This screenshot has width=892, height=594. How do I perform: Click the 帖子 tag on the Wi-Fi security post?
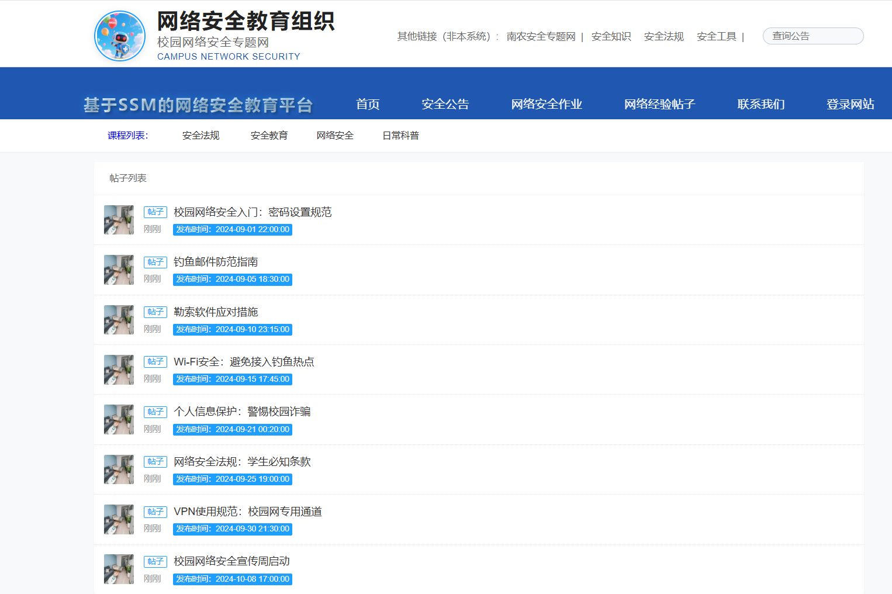[155, 362]
